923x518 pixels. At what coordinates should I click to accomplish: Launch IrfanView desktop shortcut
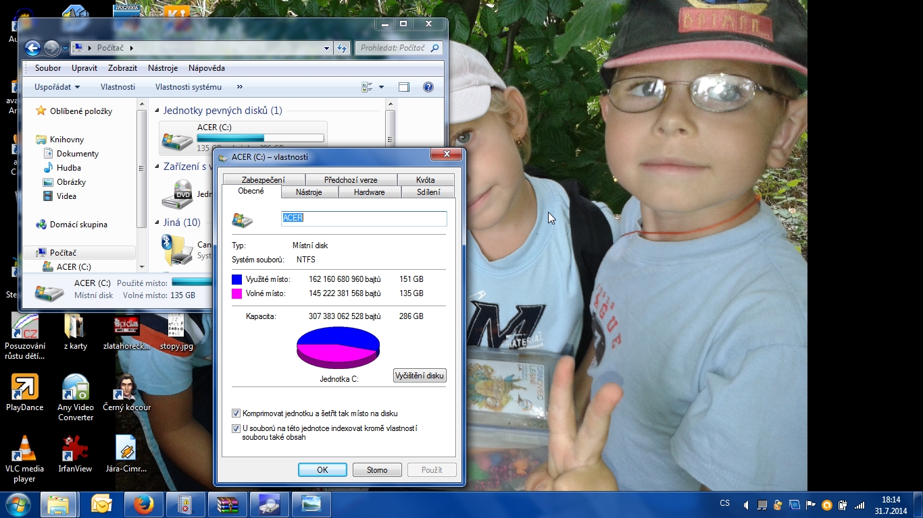click(x=75, y=449)
